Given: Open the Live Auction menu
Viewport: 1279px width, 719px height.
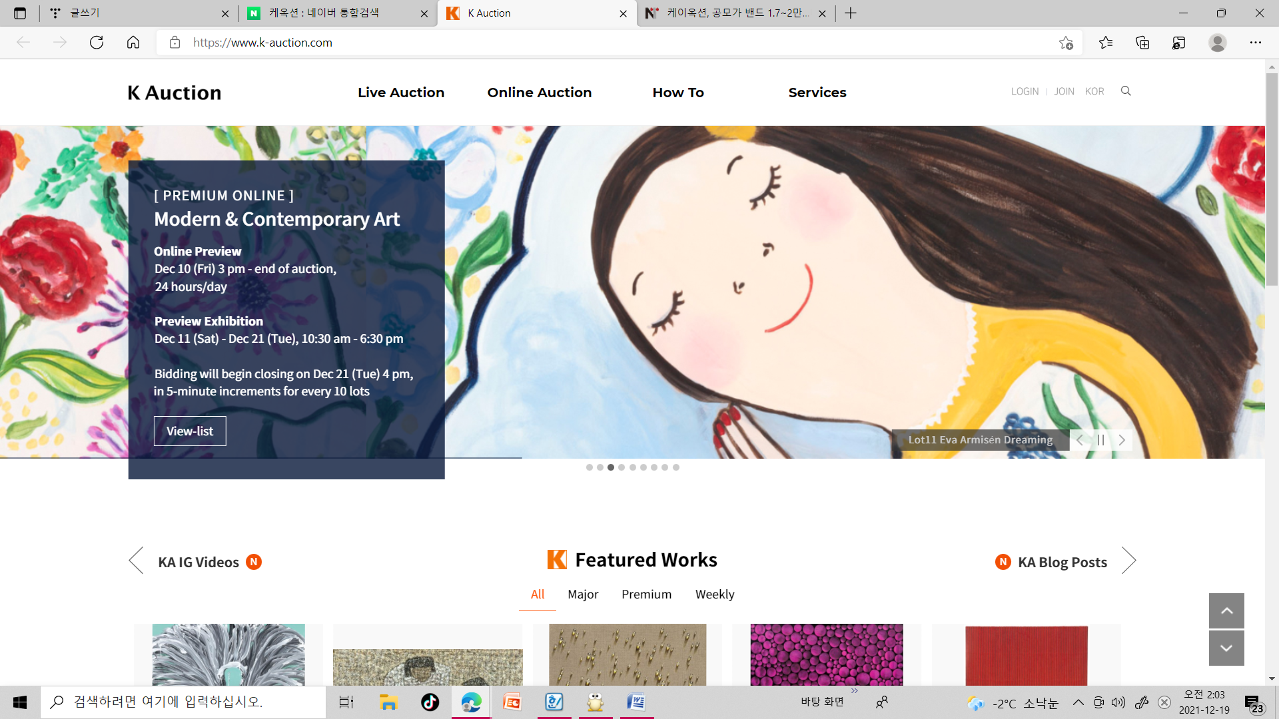Looking at the screenshot, I should [401, 93].
